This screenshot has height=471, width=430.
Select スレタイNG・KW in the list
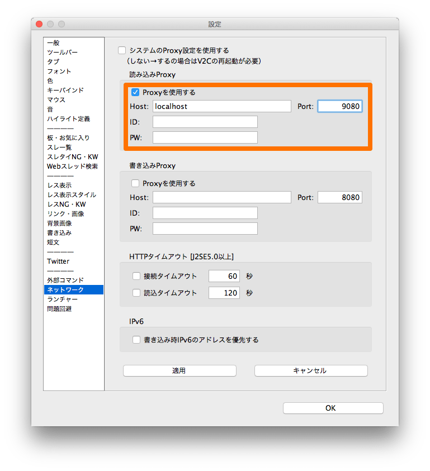point(74,157)
